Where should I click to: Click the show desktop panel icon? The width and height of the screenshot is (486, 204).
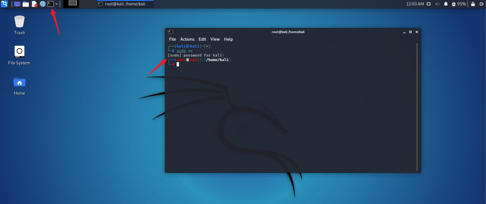18,4
